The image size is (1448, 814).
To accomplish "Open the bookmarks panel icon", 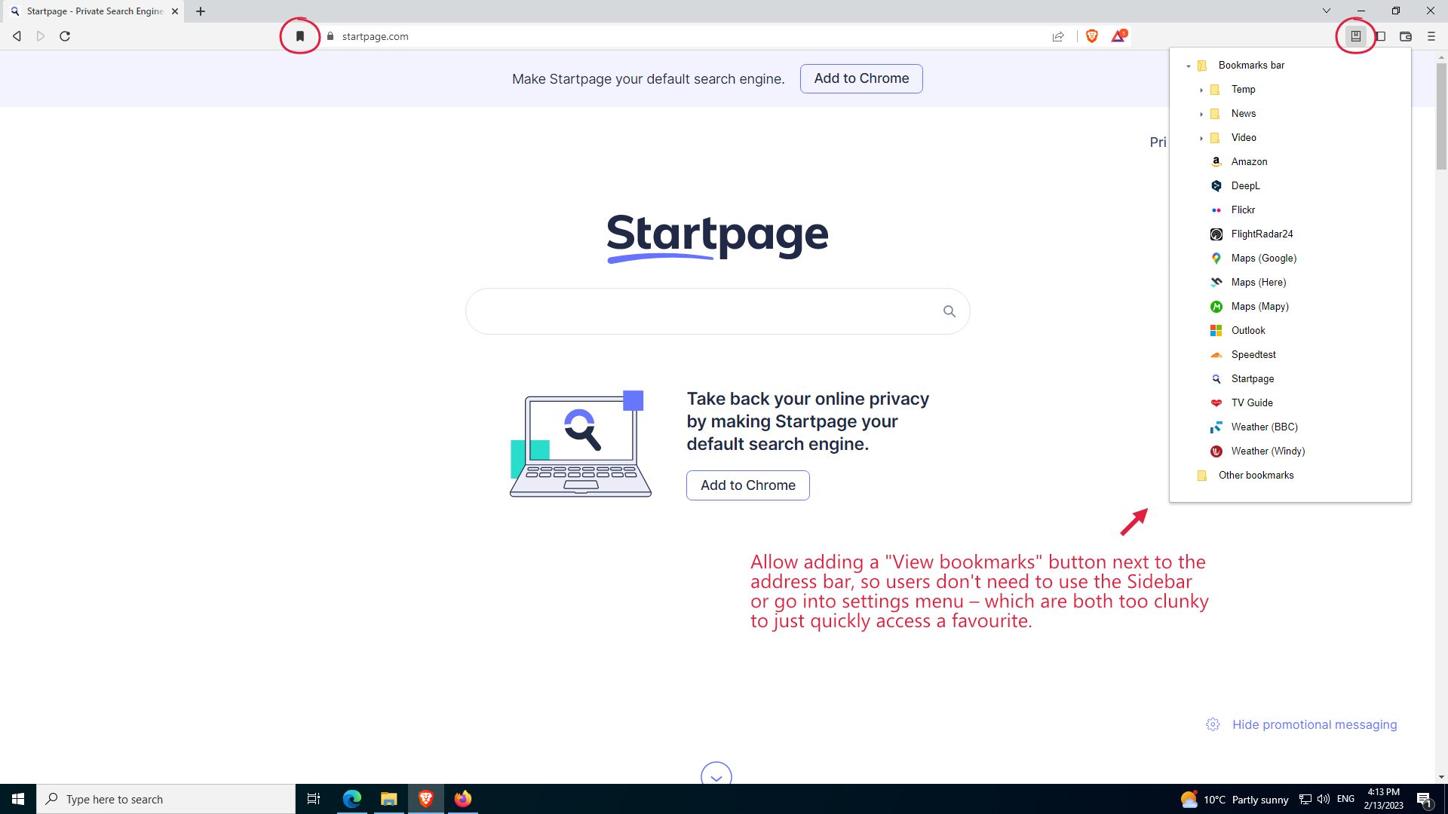I will pos(1356,36).
